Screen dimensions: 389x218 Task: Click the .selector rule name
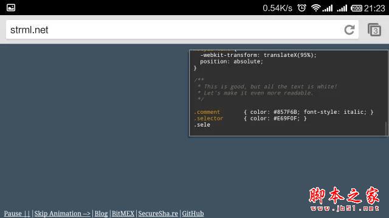pyautogui.click(x=208, y=119)
